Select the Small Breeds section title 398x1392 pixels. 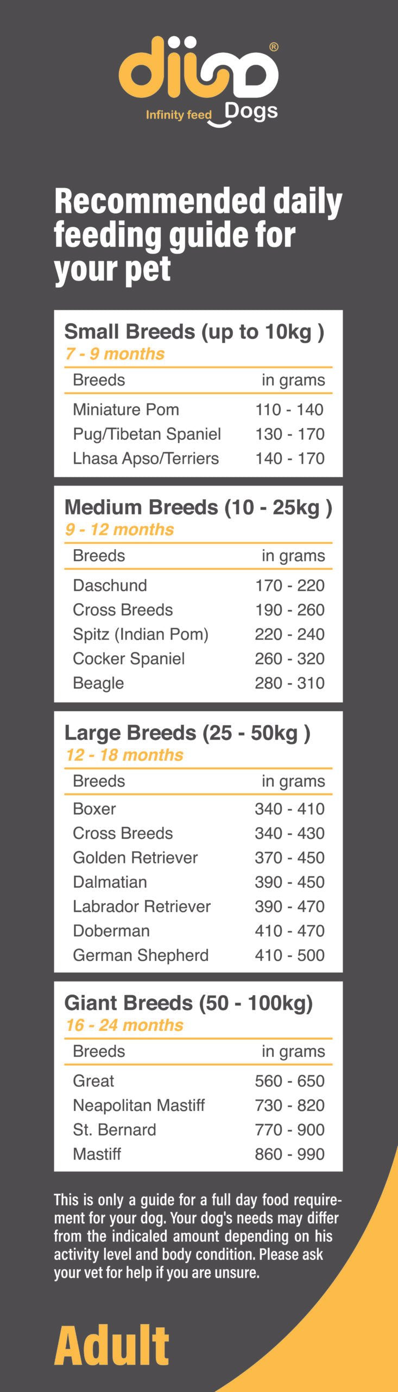194,332
